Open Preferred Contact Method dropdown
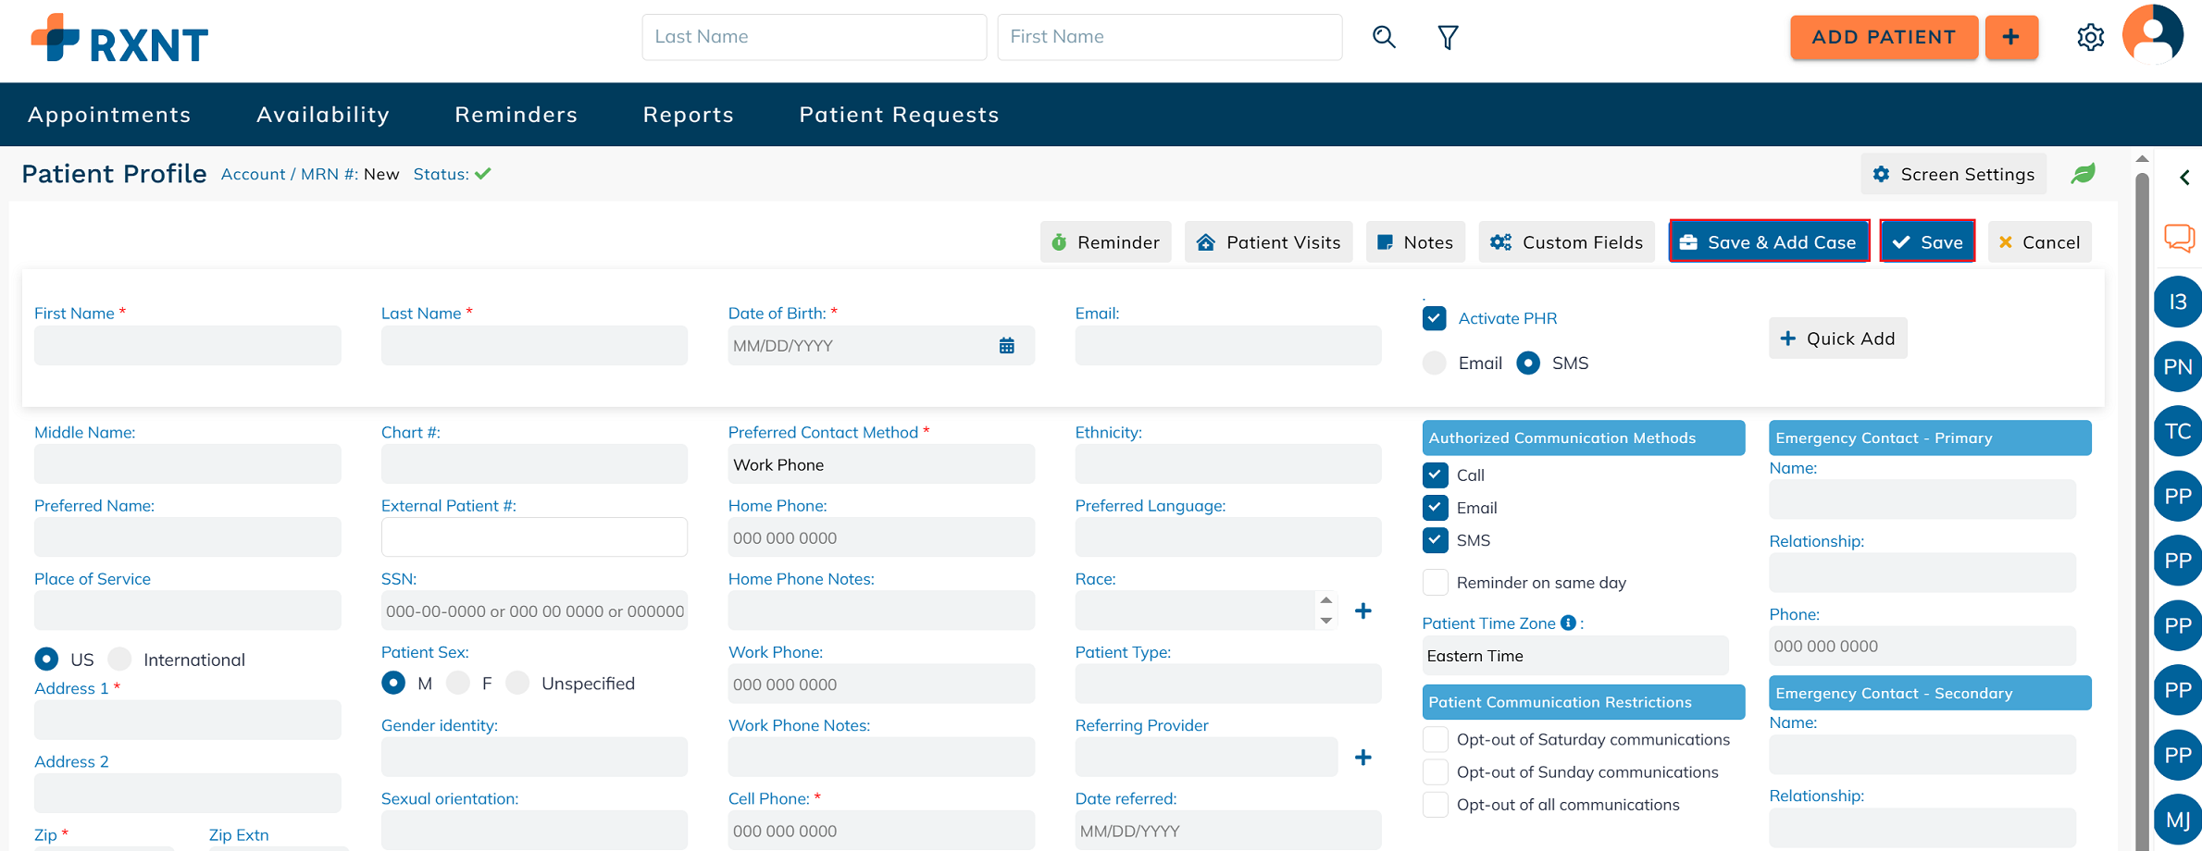The height and width of the screenshot is (851, 2202). tap(880, 464)
